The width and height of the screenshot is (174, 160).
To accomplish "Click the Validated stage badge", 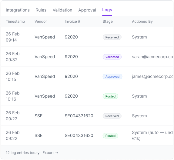I will [x=112, y=57].
